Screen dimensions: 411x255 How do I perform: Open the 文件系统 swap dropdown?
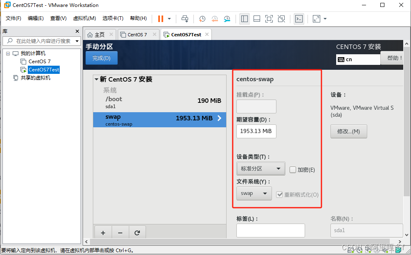coord(254,193)
